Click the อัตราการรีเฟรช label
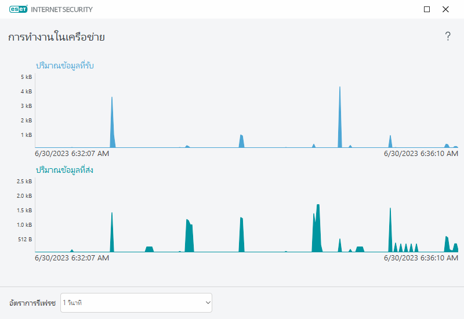Screen dimensions: 464x319 click(32, 303)
